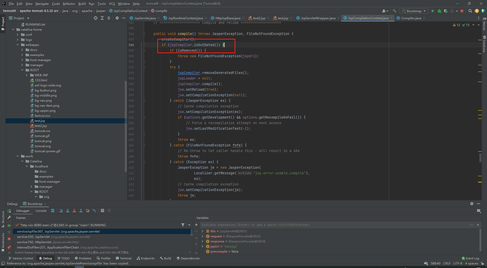
Task: Click the orange IDE update icon
Action: tap(477, 11)
